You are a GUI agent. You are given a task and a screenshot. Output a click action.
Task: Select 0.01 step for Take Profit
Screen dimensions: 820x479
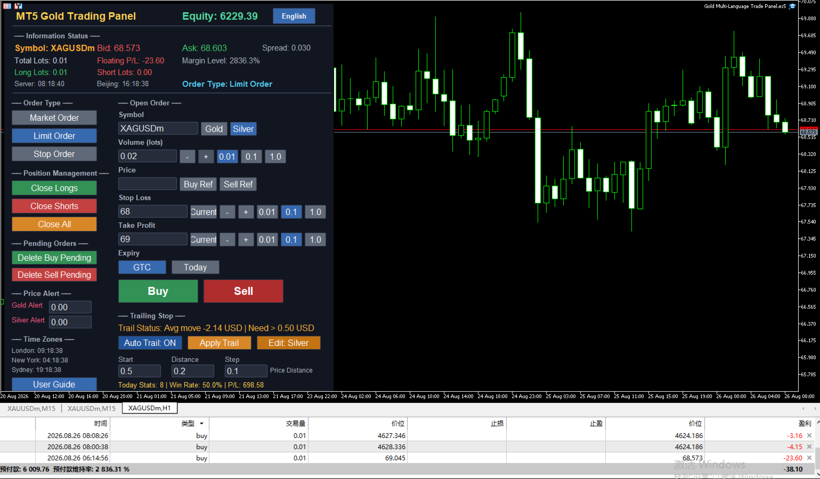267,240
